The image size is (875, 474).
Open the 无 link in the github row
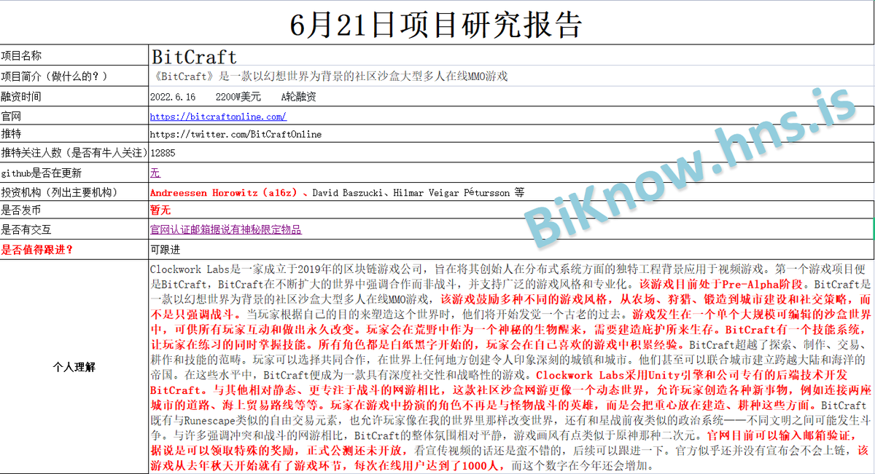click(x=155, y=173)
